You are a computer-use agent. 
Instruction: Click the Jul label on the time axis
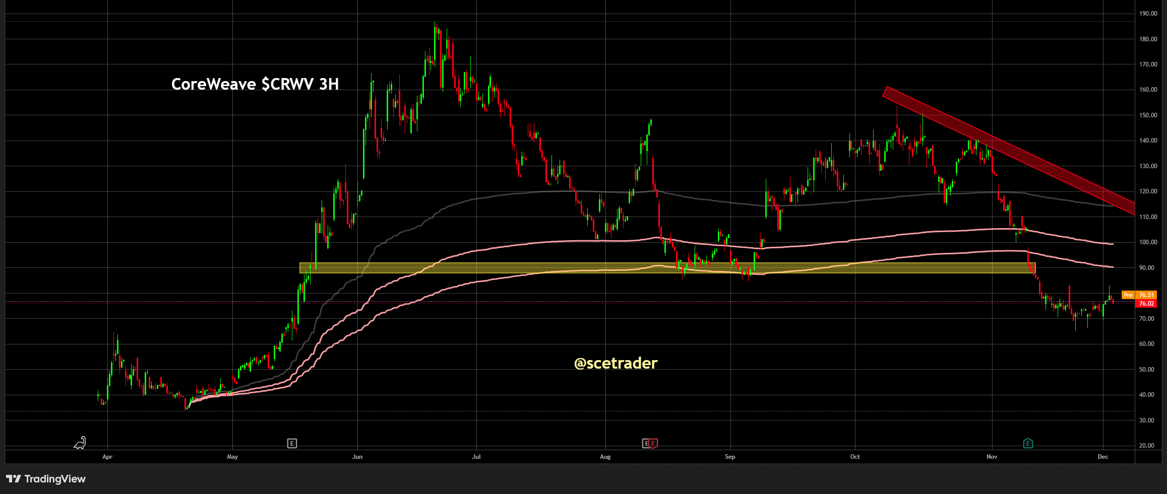tap(476, 457)
